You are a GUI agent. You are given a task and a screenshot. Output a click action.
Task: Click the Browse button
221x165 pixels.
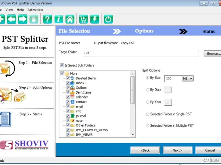point(212,54)
